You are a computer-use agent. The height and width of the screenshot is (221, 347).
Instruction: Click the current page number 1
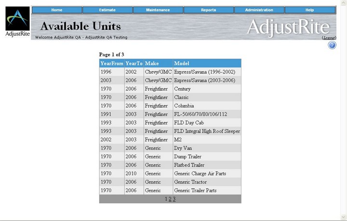pyautogui.click(x=166, y=199)
